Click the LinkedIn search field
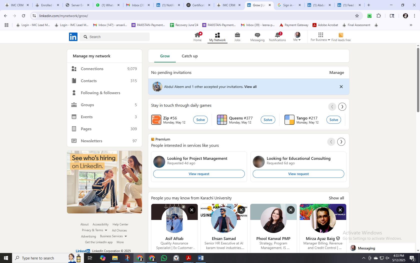Image resolution: width=420 pixels, height=263 pixels. (115, 37)
